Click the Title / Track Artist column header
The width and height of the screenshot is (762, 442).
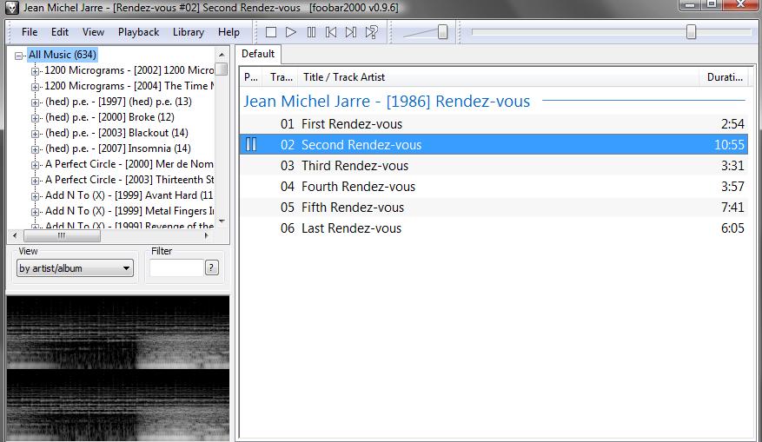pos(498,77)
